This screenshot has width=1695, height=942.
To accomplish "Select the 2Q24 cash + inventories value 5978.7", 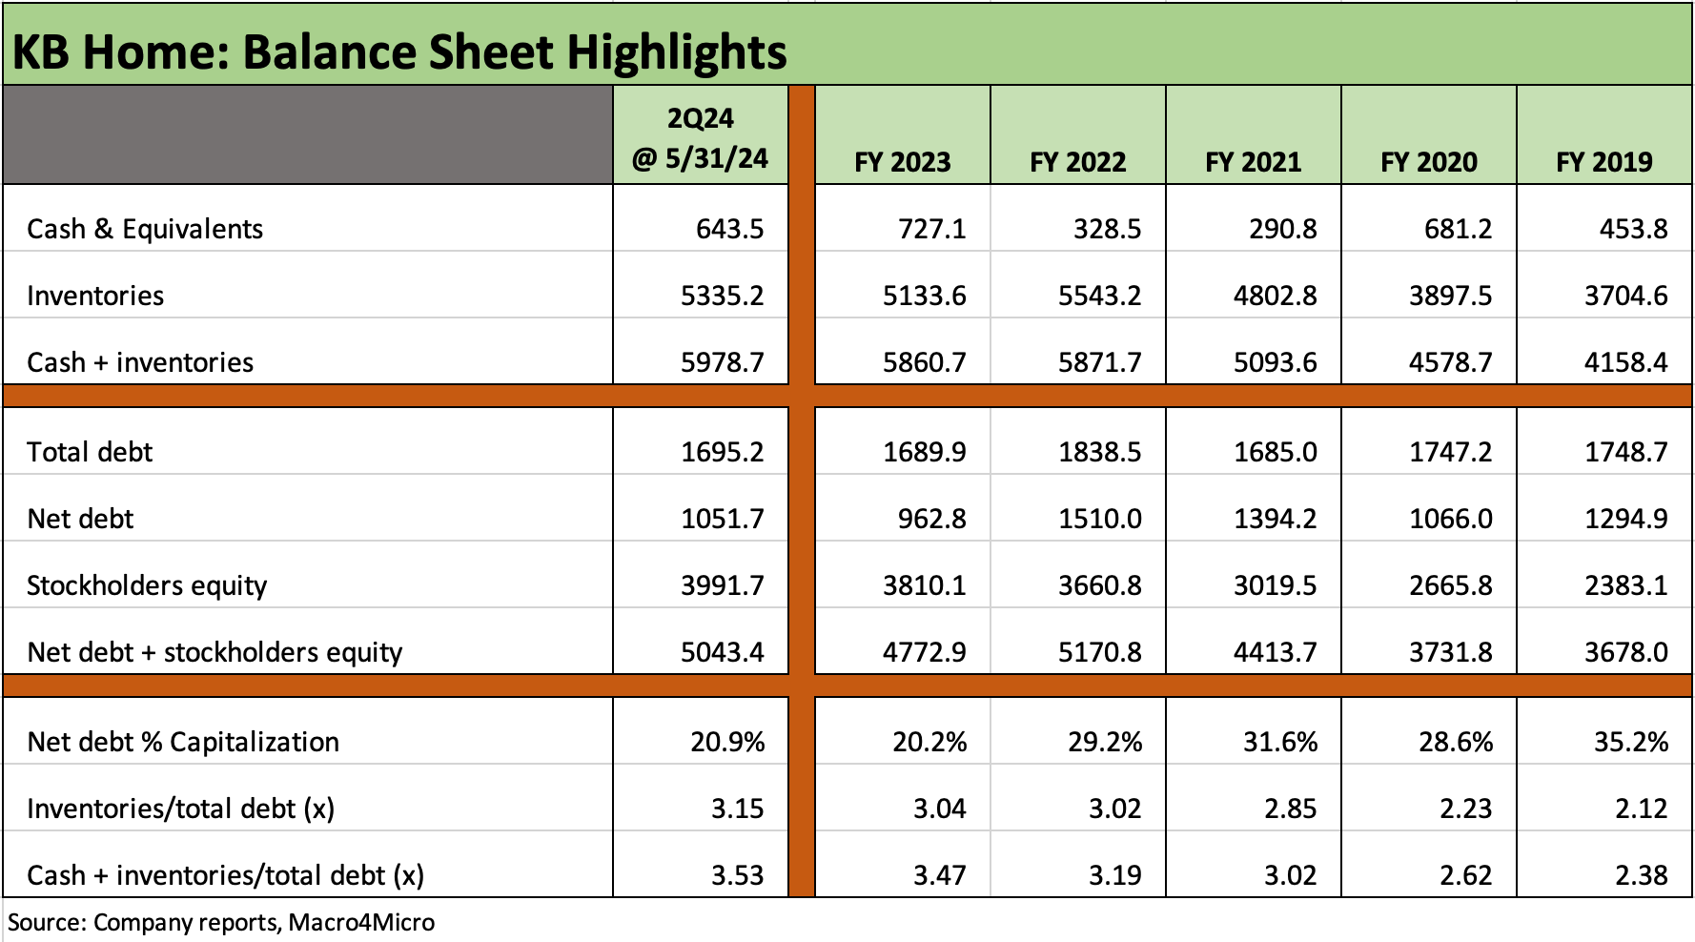I will pyautogui.click(x=722, y=362).
